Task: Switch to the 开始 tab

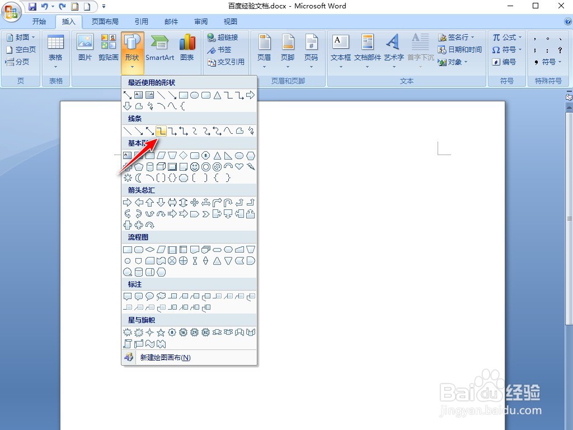Action: pyautogui.click(x=39, y=22)
